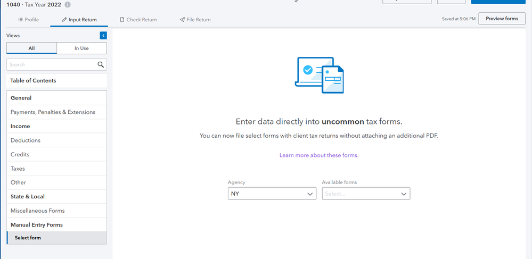Toggle view to In Use
The width and height of the screenshot is (532, 259).
pyautogui.click(x=81, y=48)
